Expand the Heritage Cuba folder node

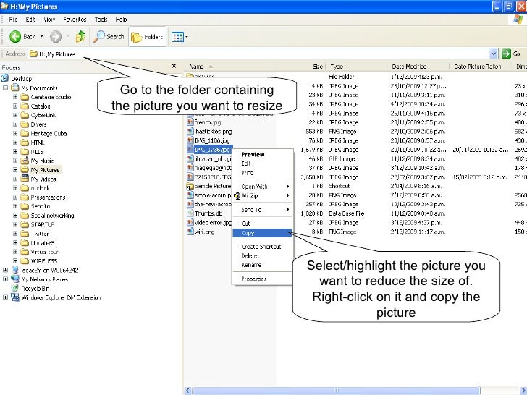[x=15, y=133]
